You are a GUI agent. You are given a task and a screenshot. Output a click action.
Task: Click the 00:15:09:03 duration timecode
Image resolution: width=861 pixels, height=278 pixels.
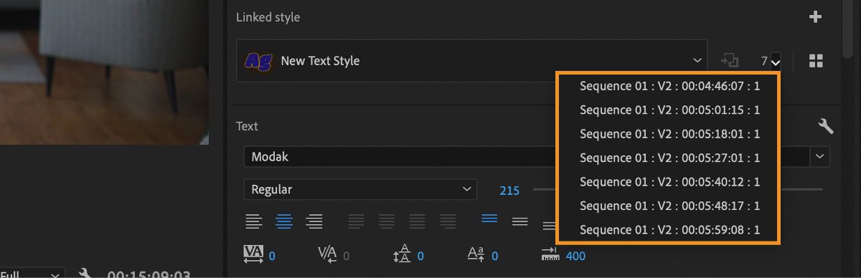point(149,274)
